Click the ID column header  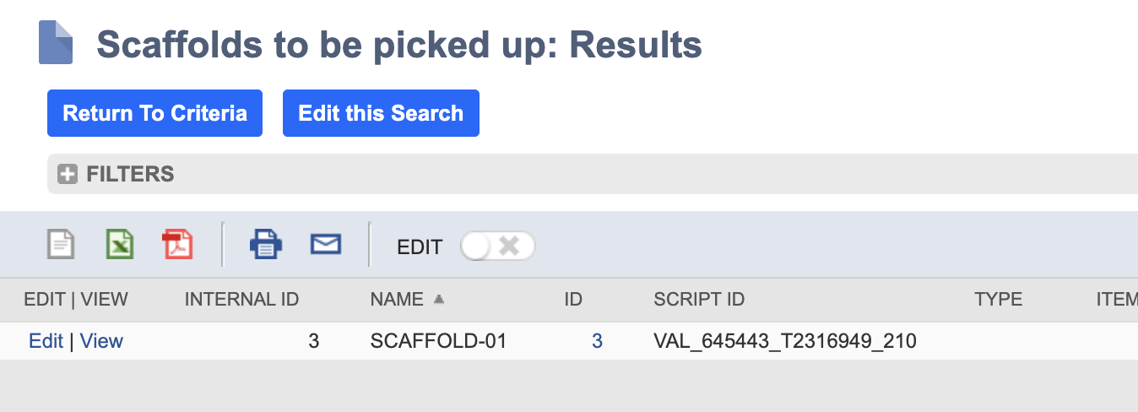coord(573,299)
